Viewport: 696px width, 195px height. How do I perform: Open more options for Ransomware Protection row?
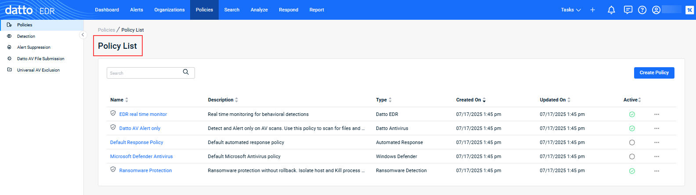(656, 170)
